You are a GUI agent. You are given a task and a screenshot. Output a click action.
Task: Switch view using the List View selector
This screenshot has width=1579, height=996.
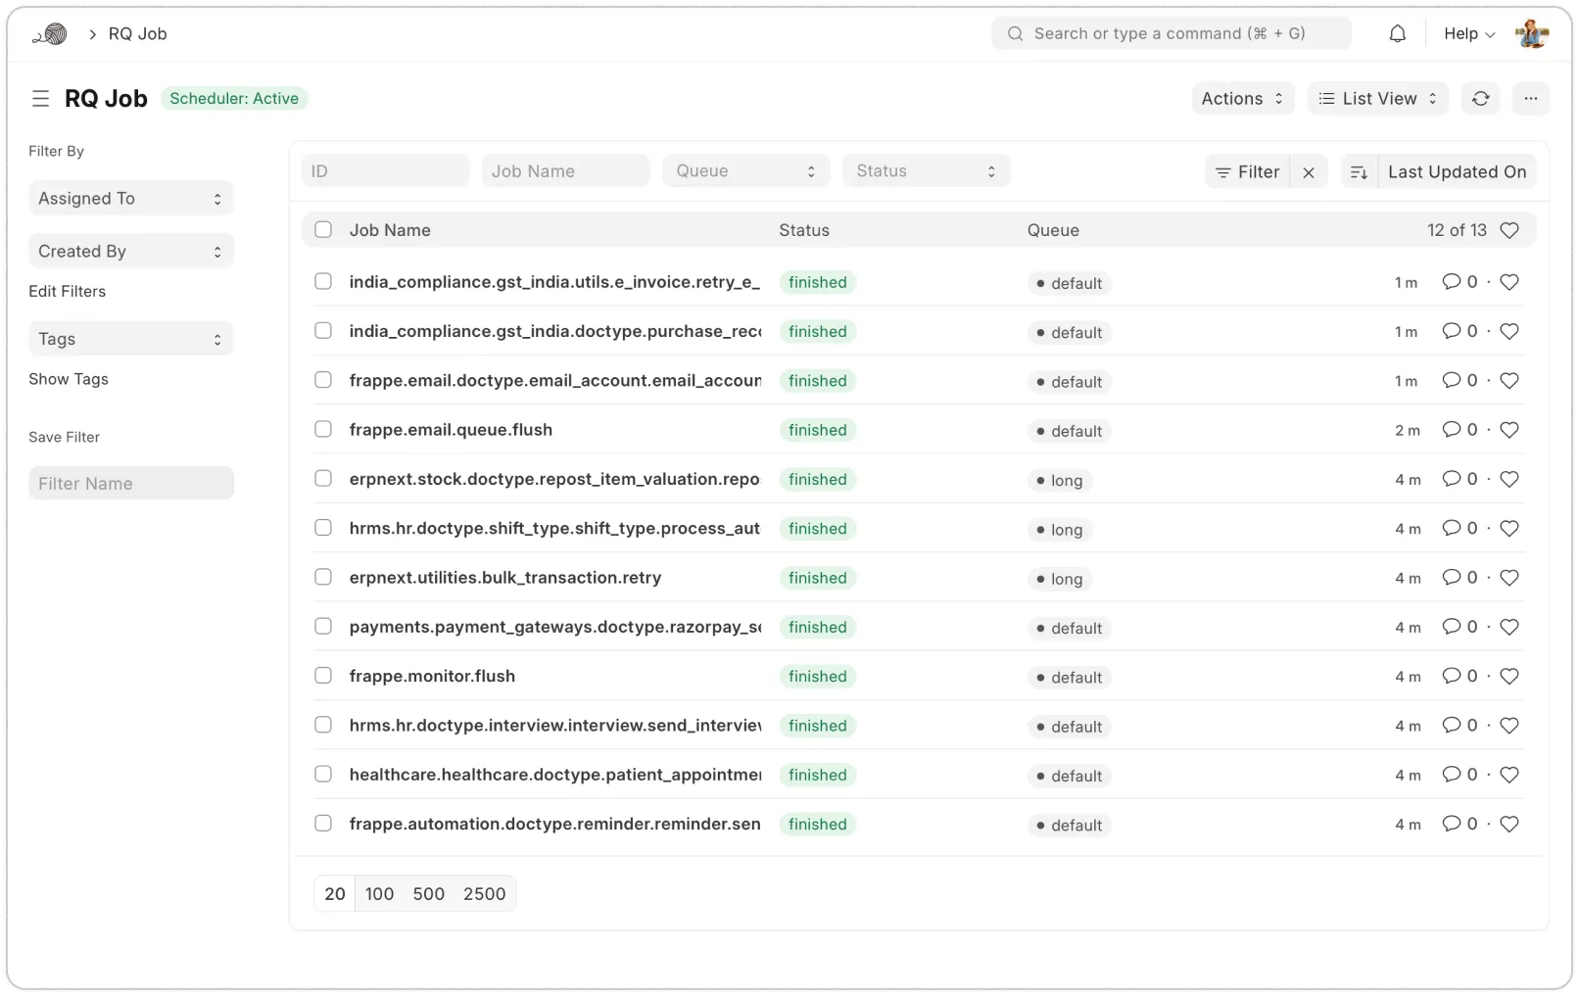coord(1377,98)
